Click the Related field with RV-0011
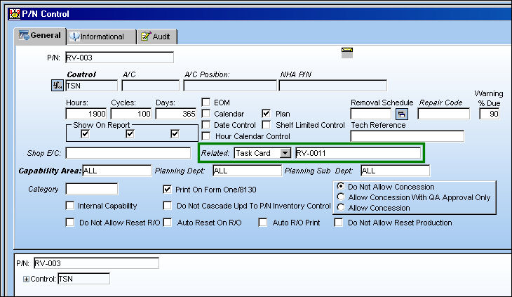Image resolution: width=512 pixels, height=297 pixels. click(x=358, y=153)
